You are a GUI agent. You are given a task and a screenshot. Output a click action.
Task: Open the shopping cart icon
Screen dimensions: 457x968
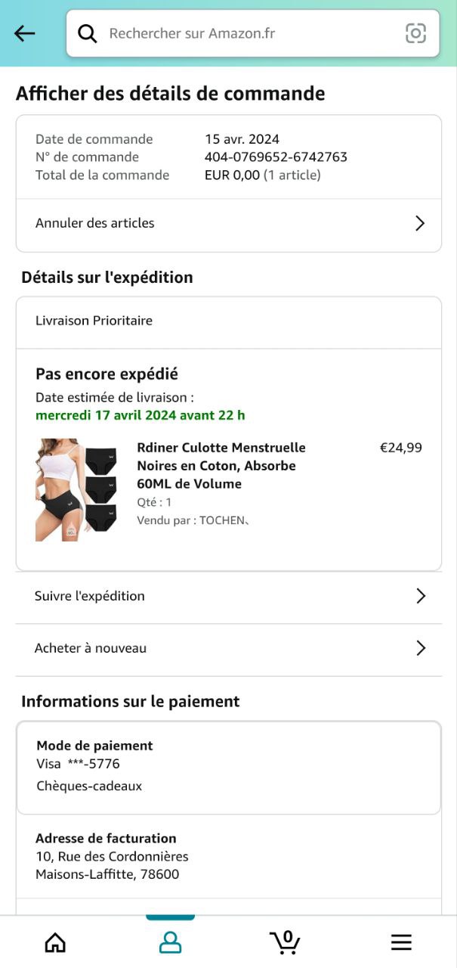(285, 942)
